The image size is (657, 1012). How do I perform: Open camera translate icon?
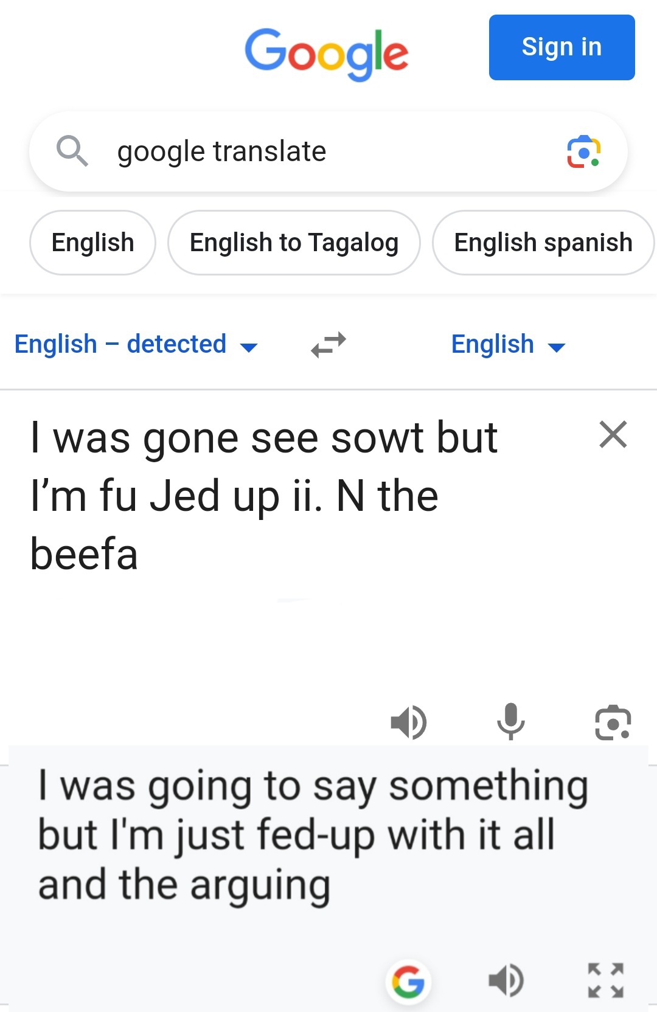click(613, 723)
